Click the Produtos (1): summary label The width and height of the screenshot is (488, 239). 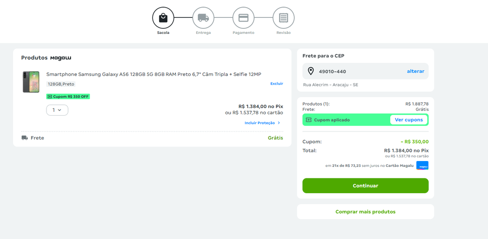click(x=316, y=104)
